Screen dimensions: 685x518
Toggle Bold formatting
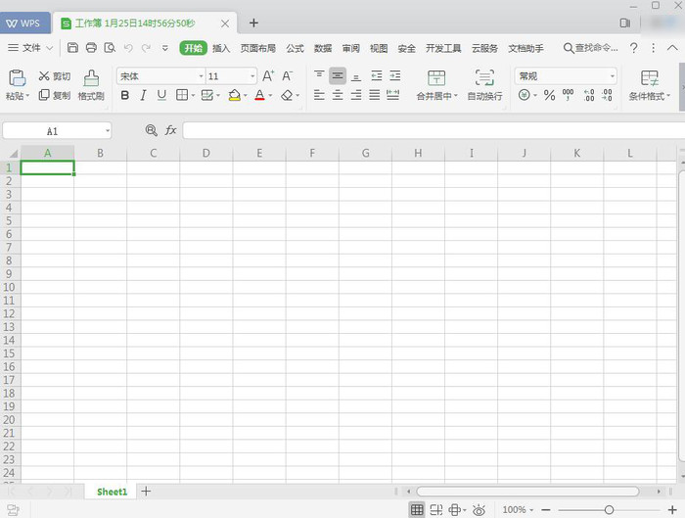tap(124, 96)
